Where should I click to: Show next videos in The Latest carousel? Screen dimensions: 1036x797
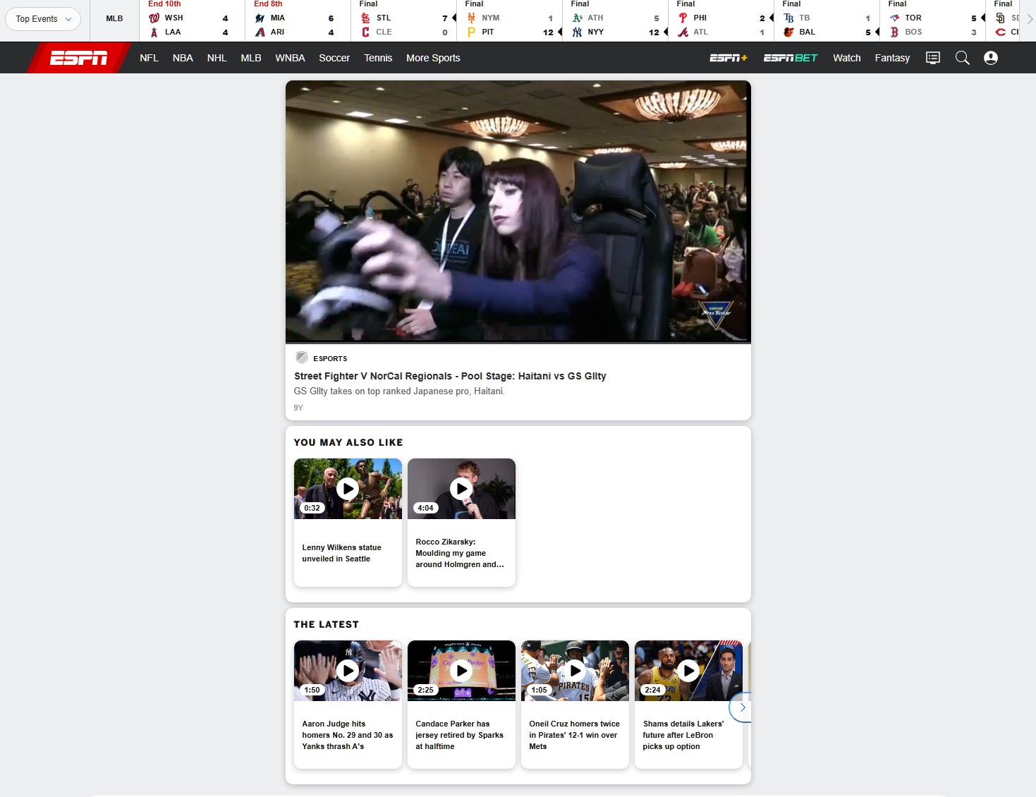(742, 707)
